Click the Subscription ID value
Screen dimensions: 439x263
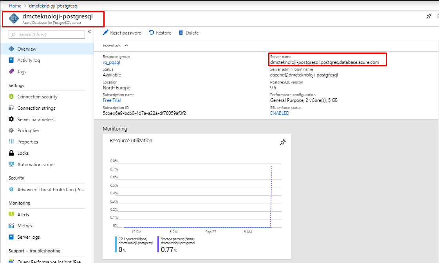pyautogui.click(x=144, y=113)
